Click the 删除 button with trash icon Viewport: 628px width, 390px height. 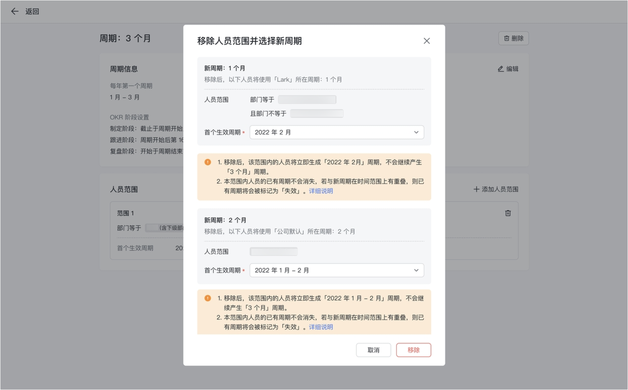coord(514,38)
